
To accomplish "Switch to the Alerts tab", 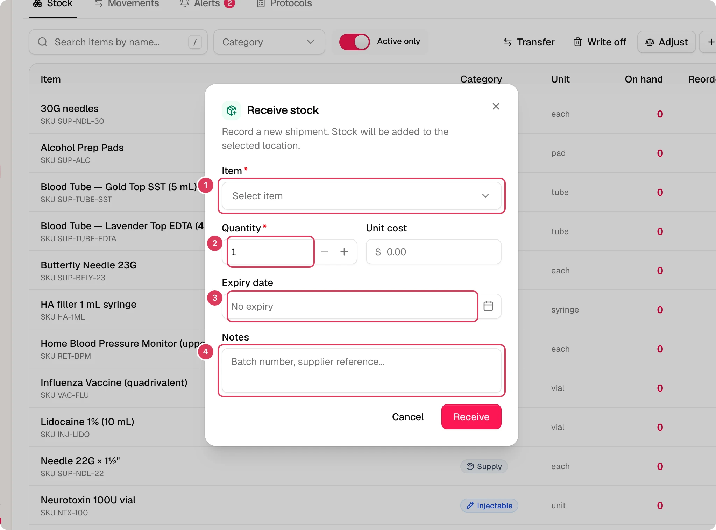I will (207, 4).
